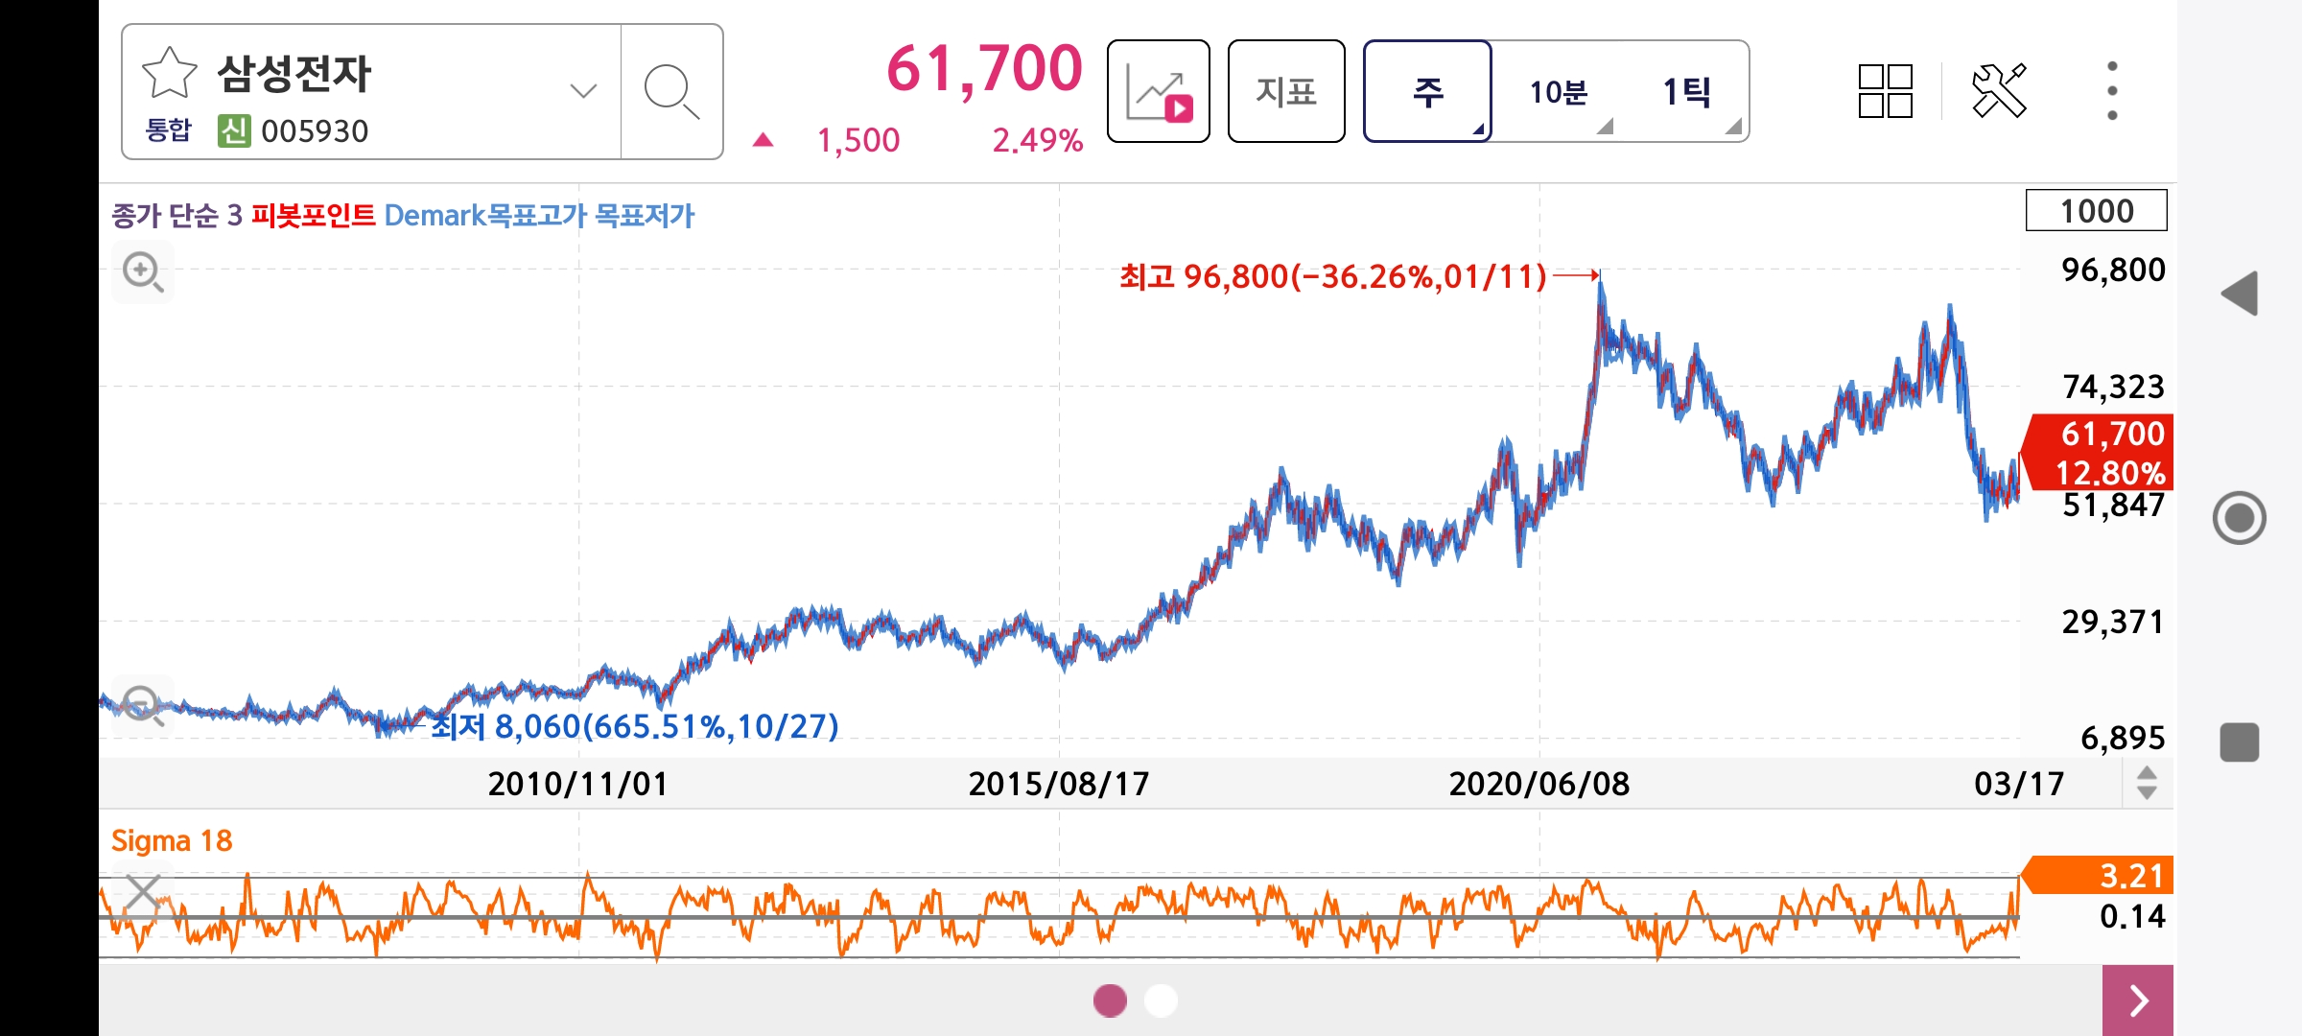The height and width of the screenshot is (1036, 2302).
Task: Select the first page indicator dot
Action: click(x=1110, y=1001)
